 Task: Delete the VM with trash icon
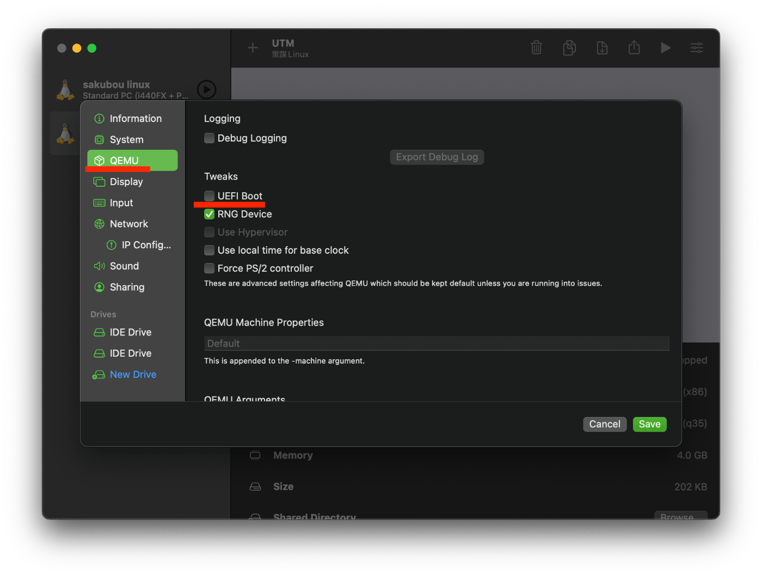pyautogui.click(x=537, y=48)
